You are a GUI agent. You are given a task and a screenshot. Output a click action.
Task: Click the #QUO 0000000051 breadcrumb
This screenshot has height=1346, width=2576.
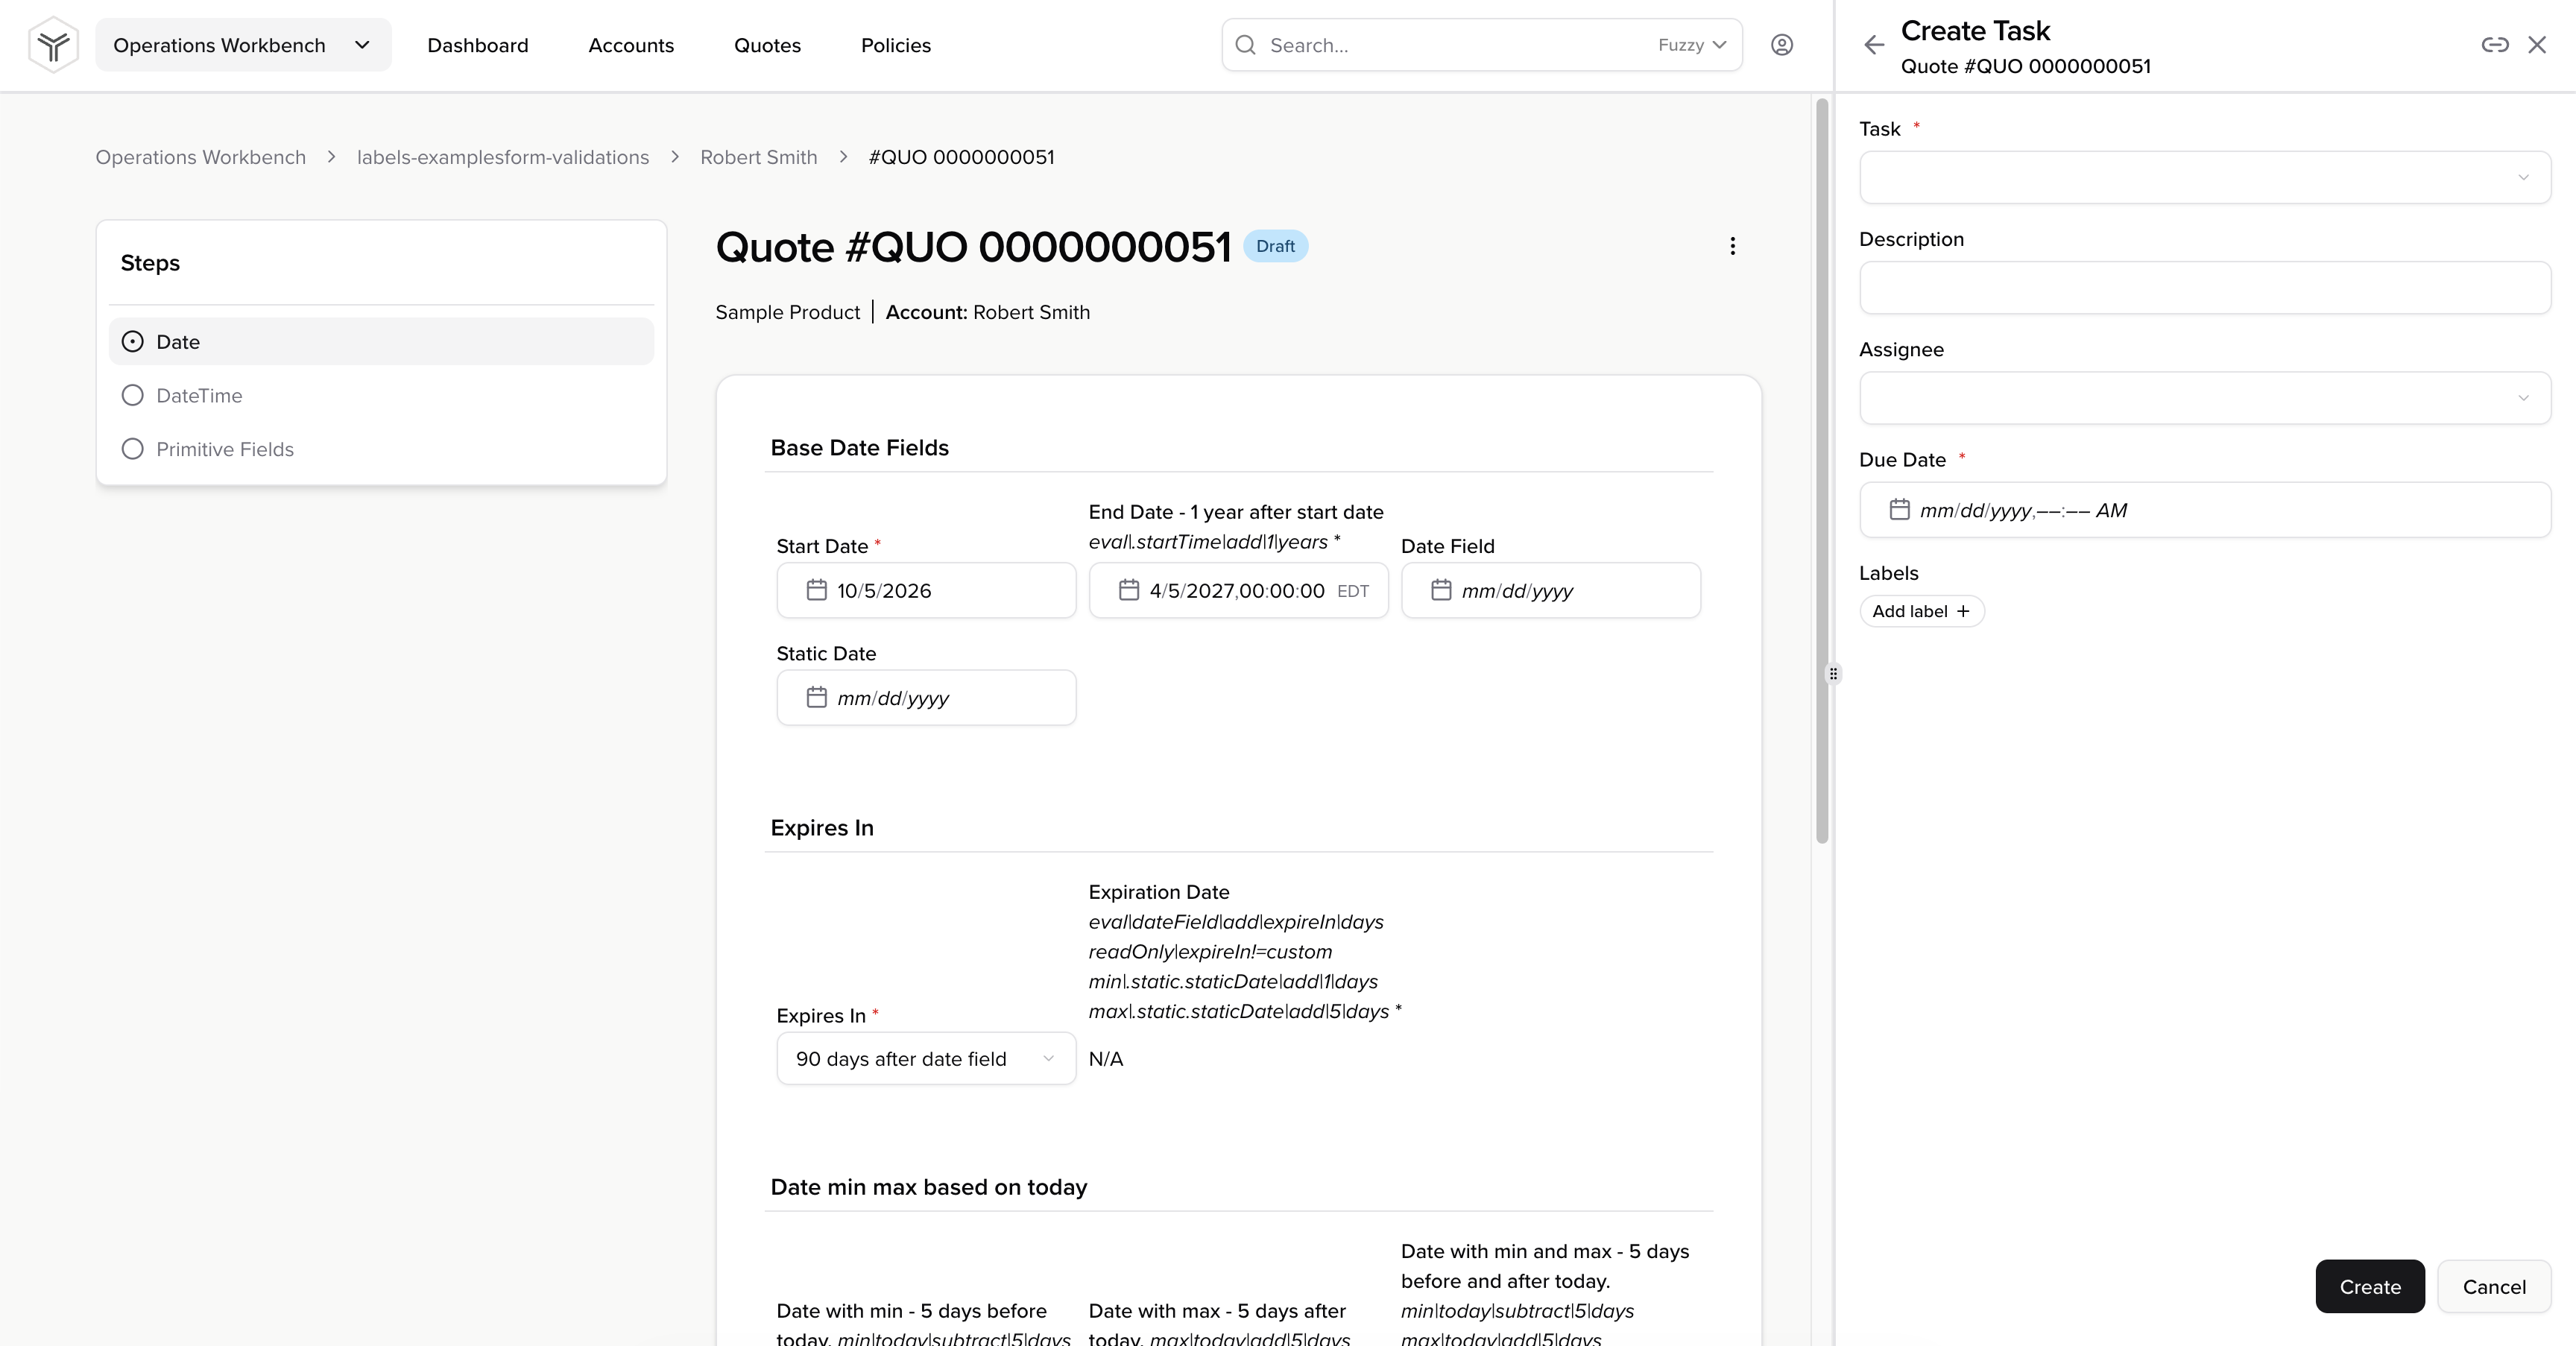click(x=961, y=157)
